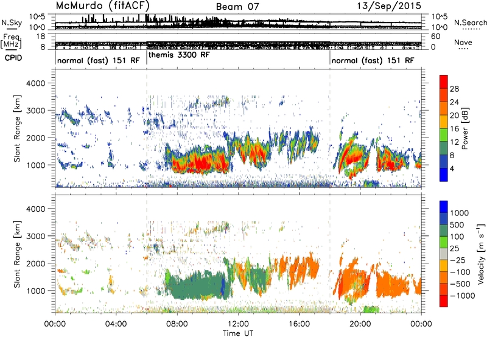Click the '18' frequency axis tick
487x337 pixels.
pos(41,36)
